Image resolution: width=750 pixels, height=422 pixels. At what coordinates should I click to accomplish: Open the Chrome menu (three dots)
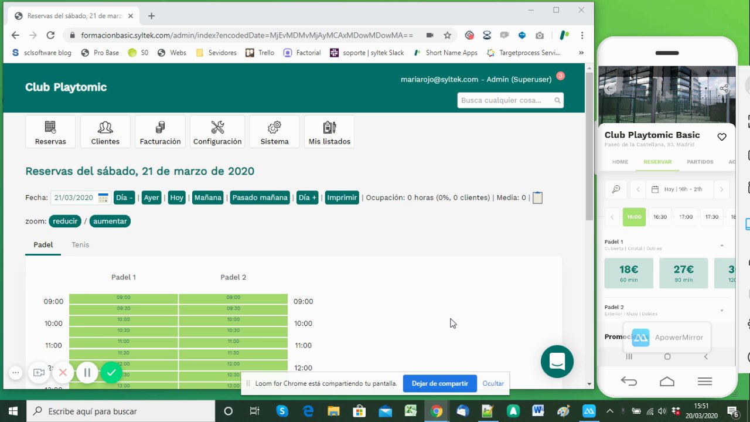click(x=582, y=35)
